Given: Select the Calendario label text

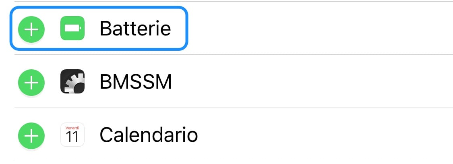Looking at the screenshot, I should pyautogui.click(x=149, y=135).
